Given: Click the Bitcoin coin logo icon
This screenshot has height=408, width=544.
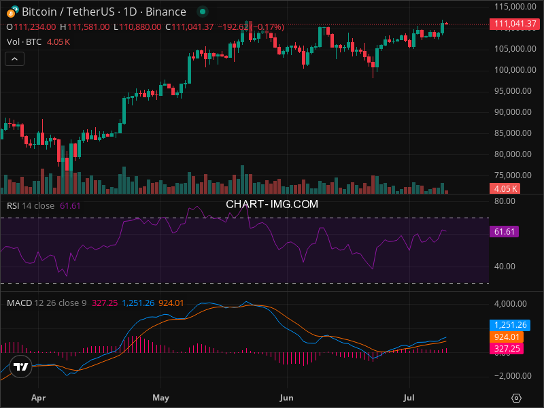Looking at the screenshot, I should click(x=11, y=13).
